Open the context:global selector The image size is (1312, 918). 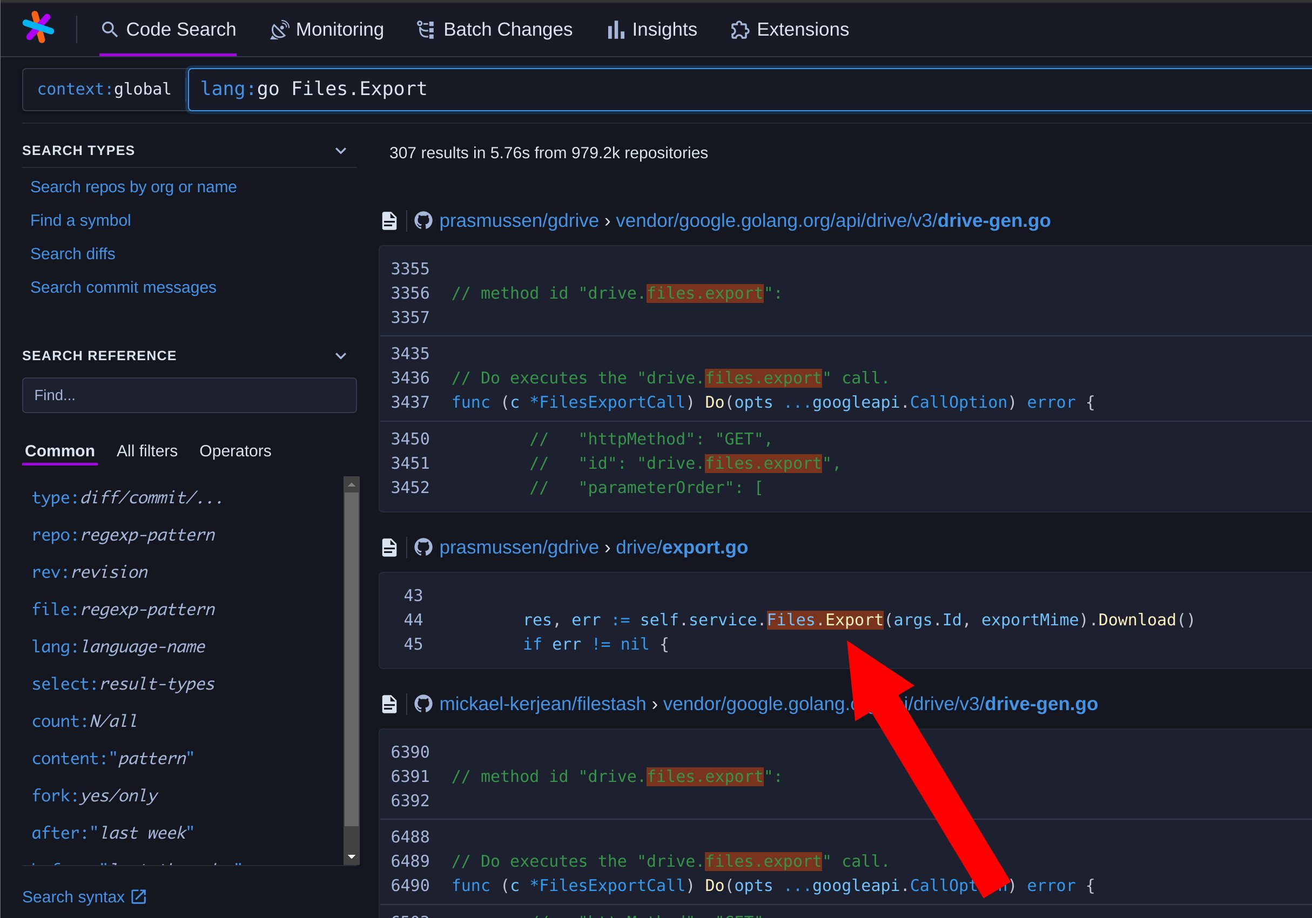tap(104, 89)
